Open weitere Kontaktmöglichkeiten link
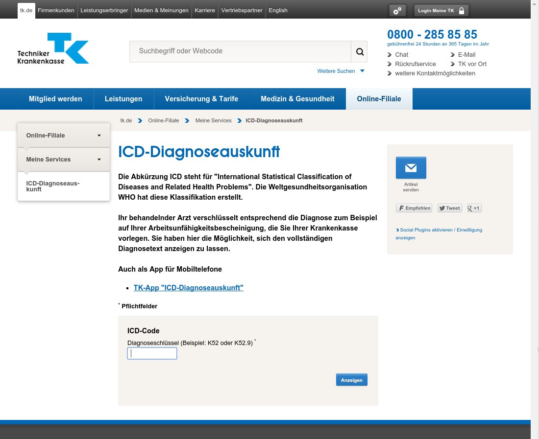Screen dimensions: 539x439 tap(435, 73)
